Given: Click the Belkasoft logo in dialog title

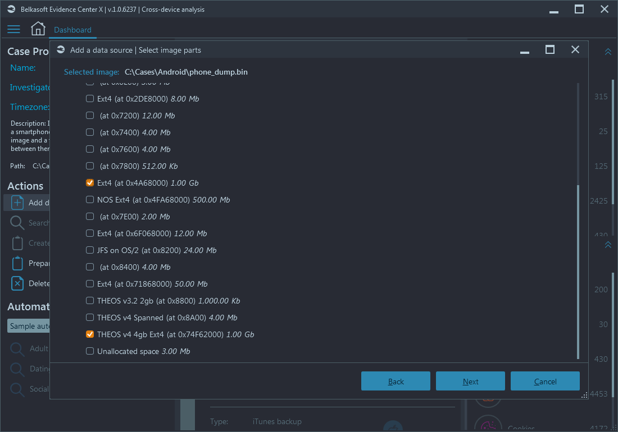Looking at the screenshot, I should pyautogui.click(x=61, y=49).
